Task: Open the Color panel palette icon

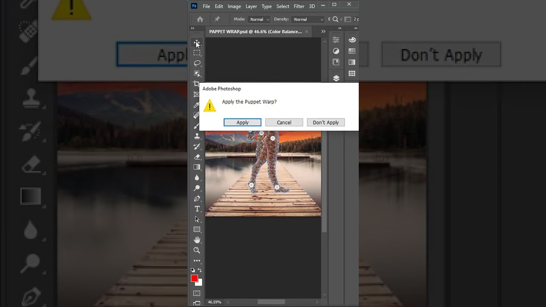Action: click(x=352, y=40)
